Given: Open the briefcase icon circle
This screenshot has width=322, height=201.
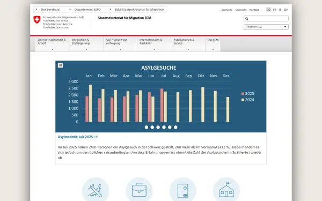Looking at the screenshot, I should (139, 190).
